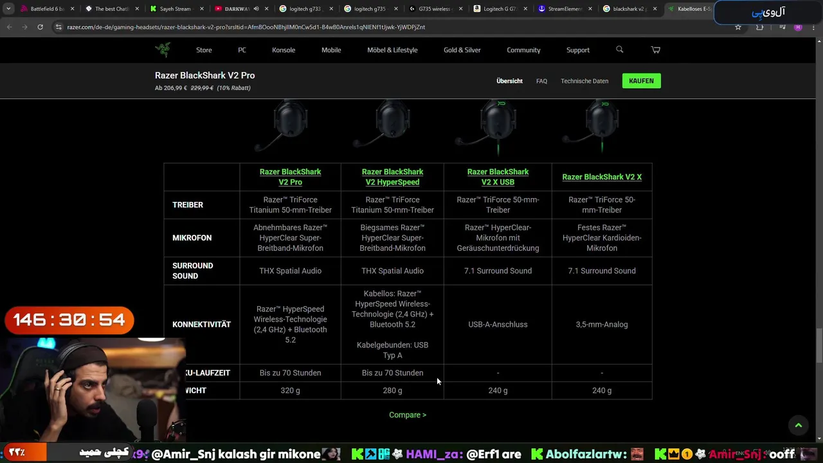This screenshot has height=463, width=823.
Task: Switch to the StreamElements tab
Action: 565,9
